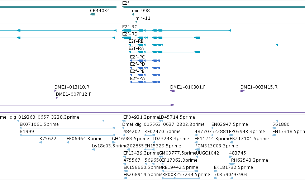Select the EP04931.3prime EST label
This screenshot has height=180, width=305.
tap(141, 117)
